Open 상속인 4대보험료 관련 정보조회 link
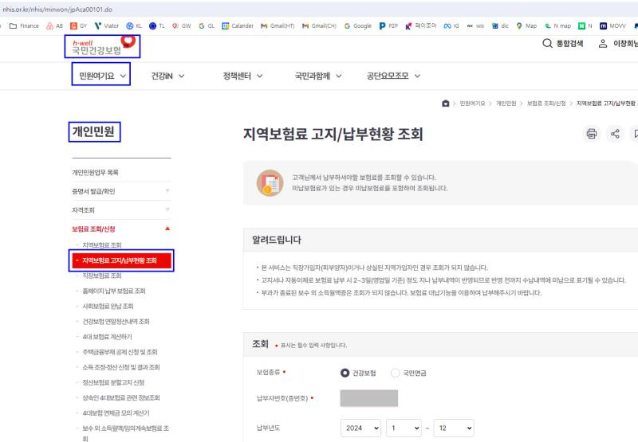Viewport: 638px width, 442px height. tap(121, 397)
